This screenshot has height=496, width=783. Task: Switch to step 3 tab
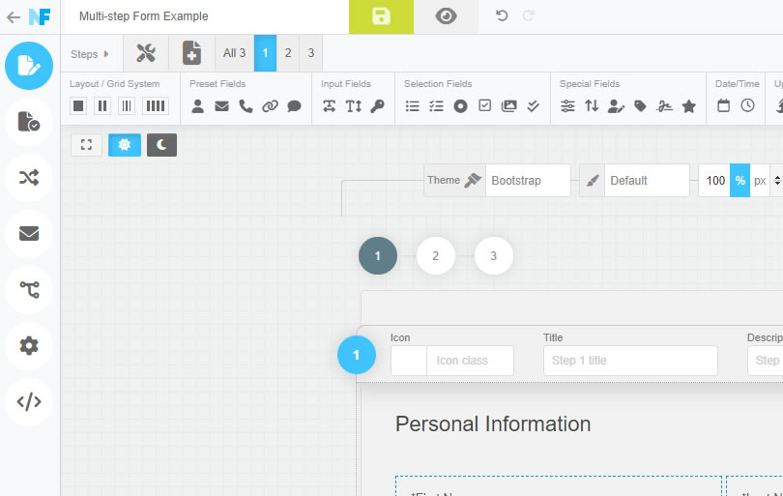[x=311, y=53]
